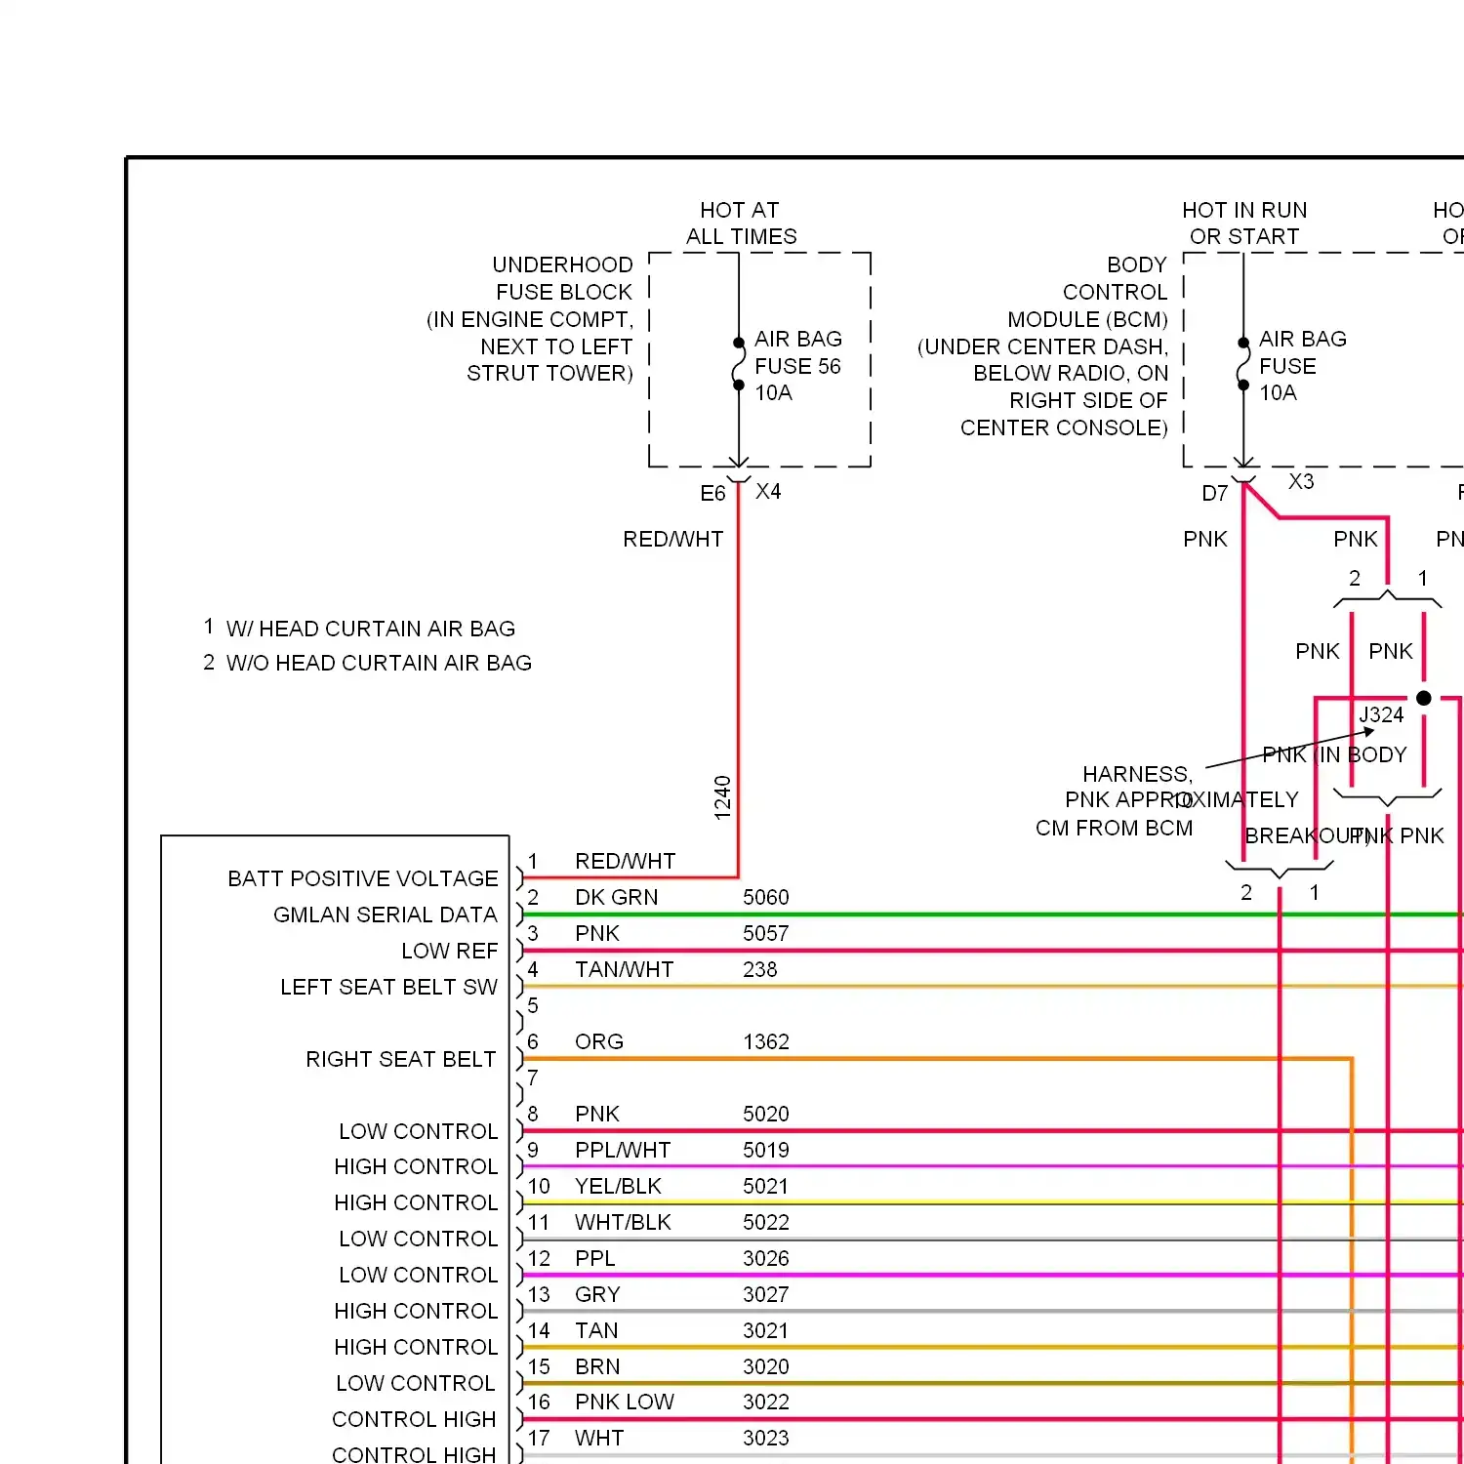Screen dimensions: 1464x1464
Task: Click note '1 W/ HEAD CURTAIN AIR BAG'
Action: (x=359, y=629)
